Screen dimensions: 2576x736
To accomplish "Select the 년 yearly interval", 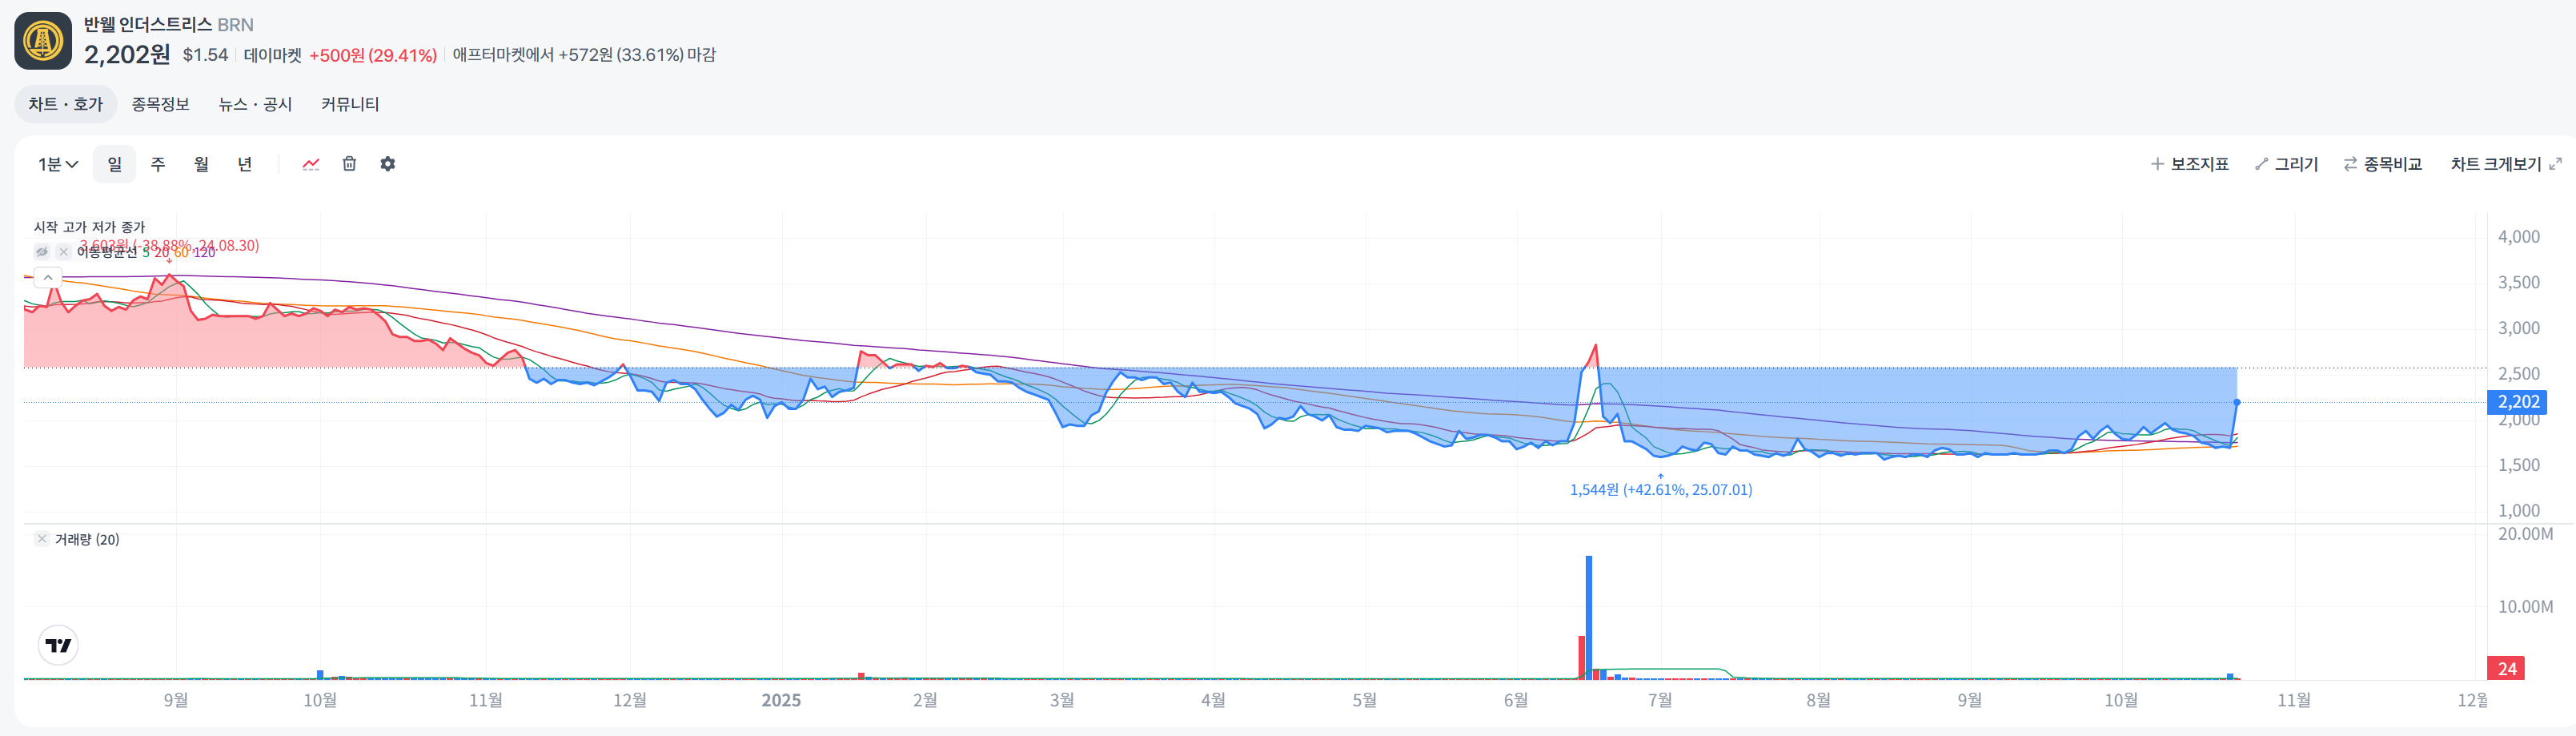I will coord(245,164).
